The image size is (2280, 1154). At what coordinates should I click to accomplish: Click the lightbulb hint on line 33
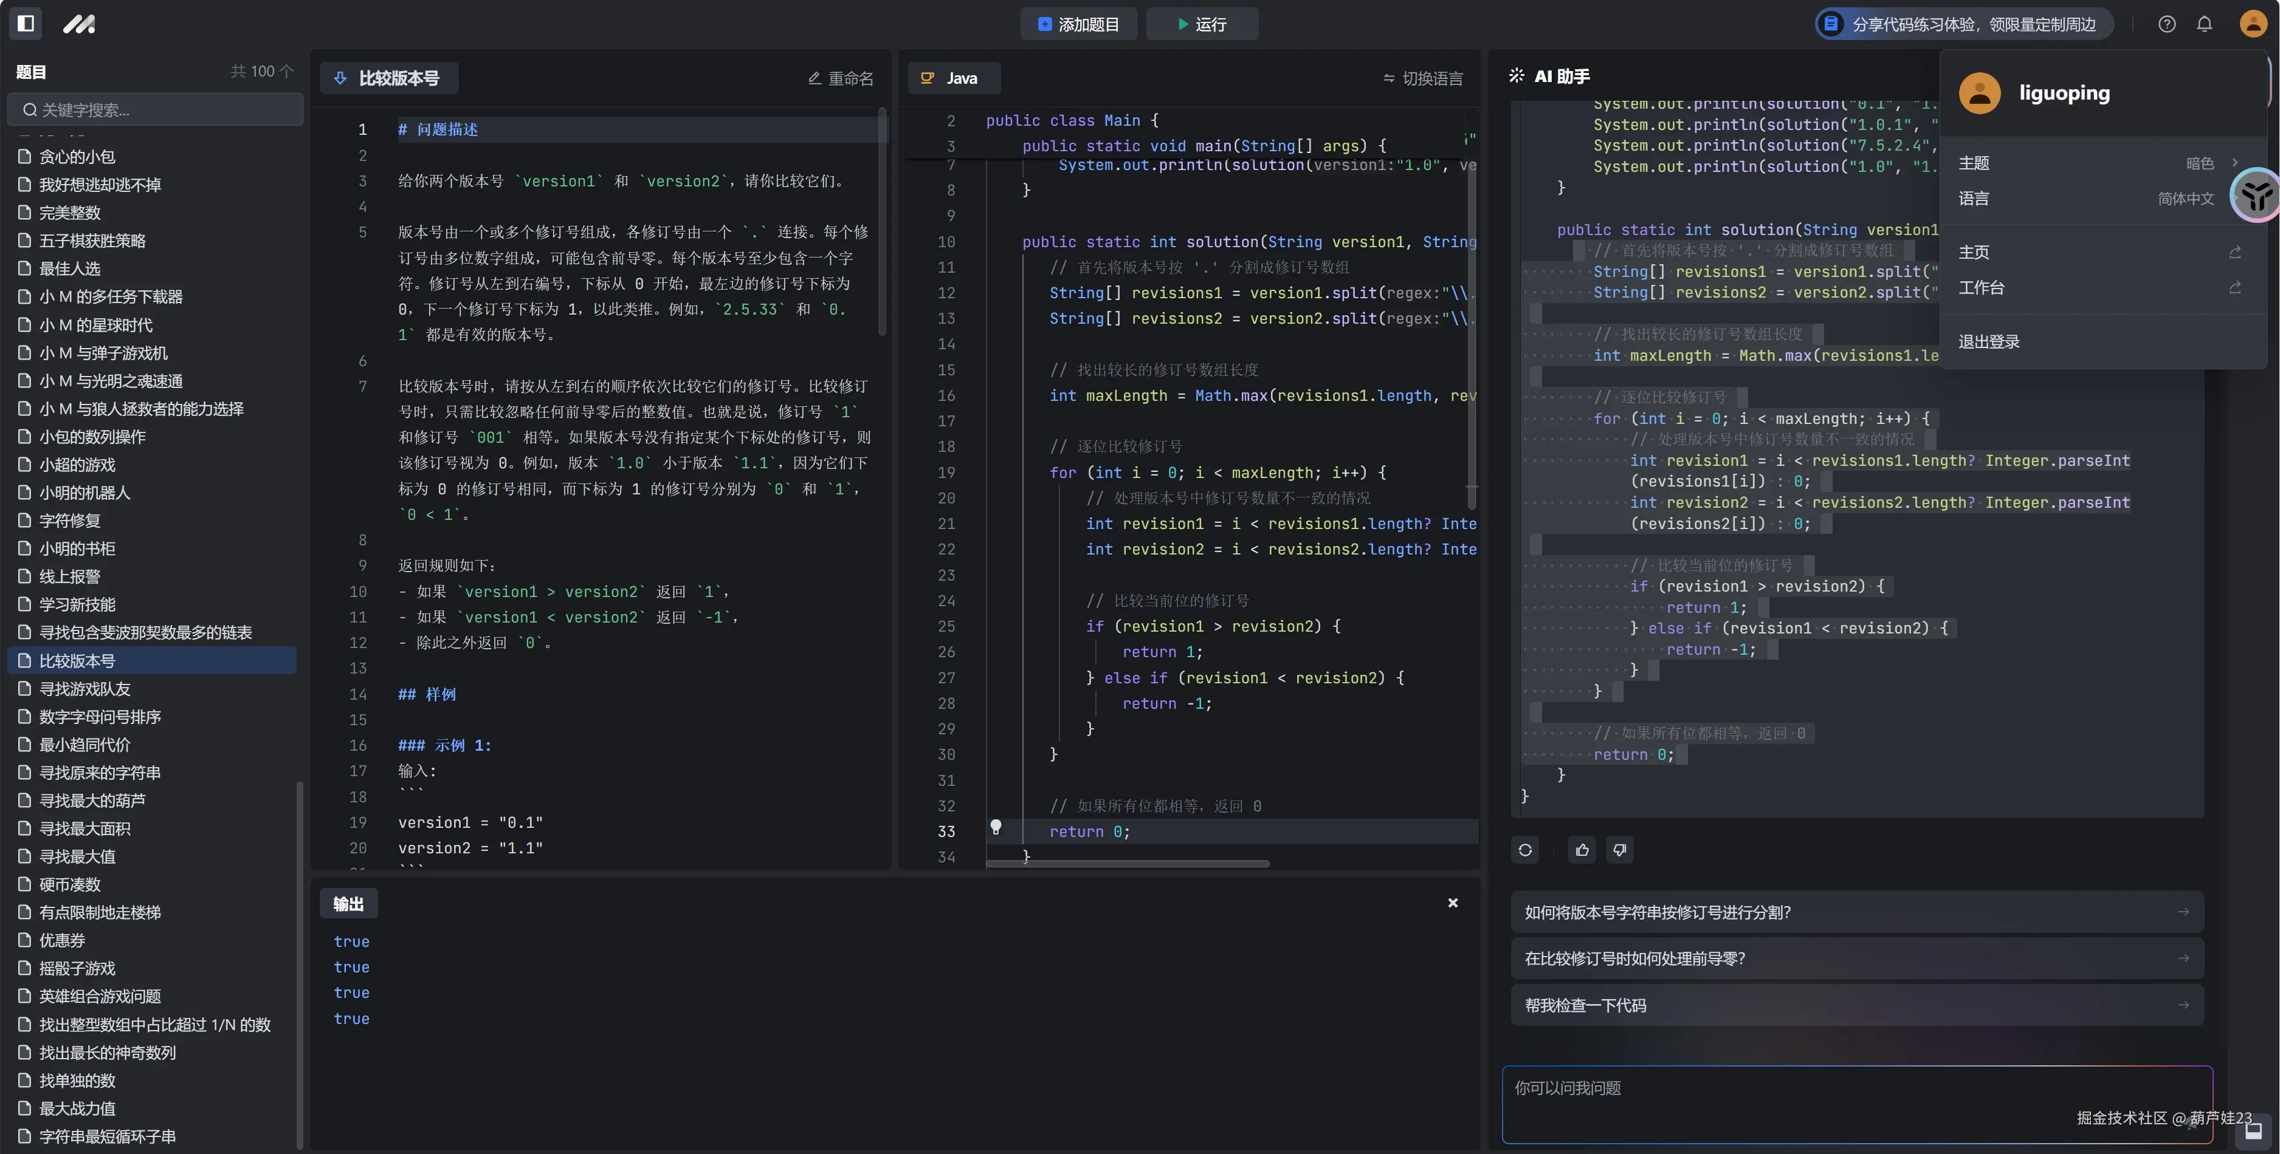click(x=996, y=827)
